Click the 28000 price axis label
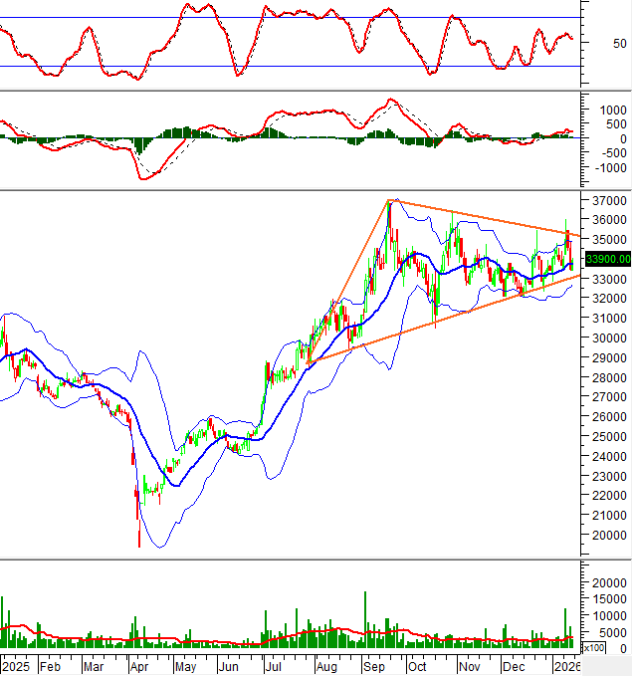 [x=605, y=377]
